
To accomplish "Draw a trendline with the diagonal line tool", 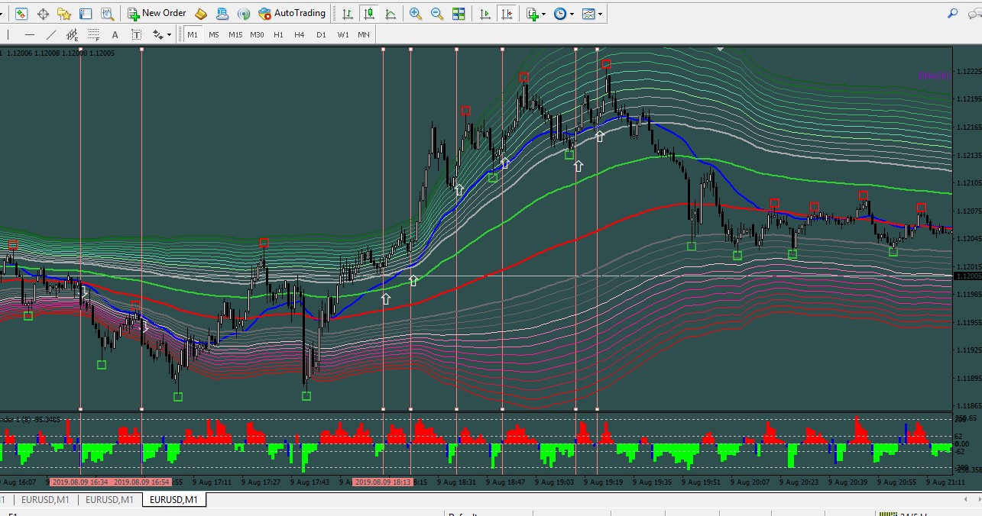I will (x=51, y=34).
